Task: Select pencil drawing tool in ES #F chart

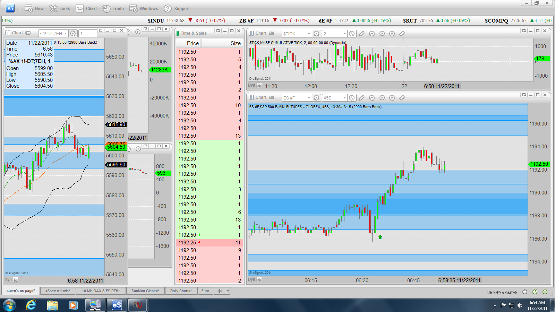Action: coord(362,98)
